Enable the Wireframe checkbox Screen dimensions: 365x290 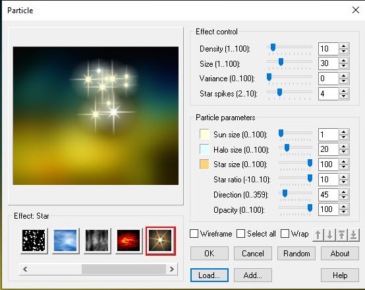[194, 234]
